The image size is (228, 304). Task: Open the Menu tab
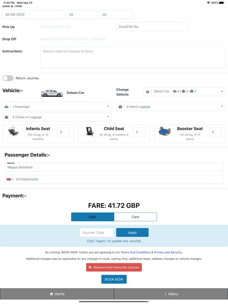click(171, 294)
